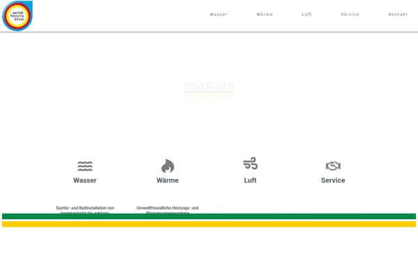
Task: Click the faded Spatschek center logo
Action: pyautogui.click(x=209, y=90)
